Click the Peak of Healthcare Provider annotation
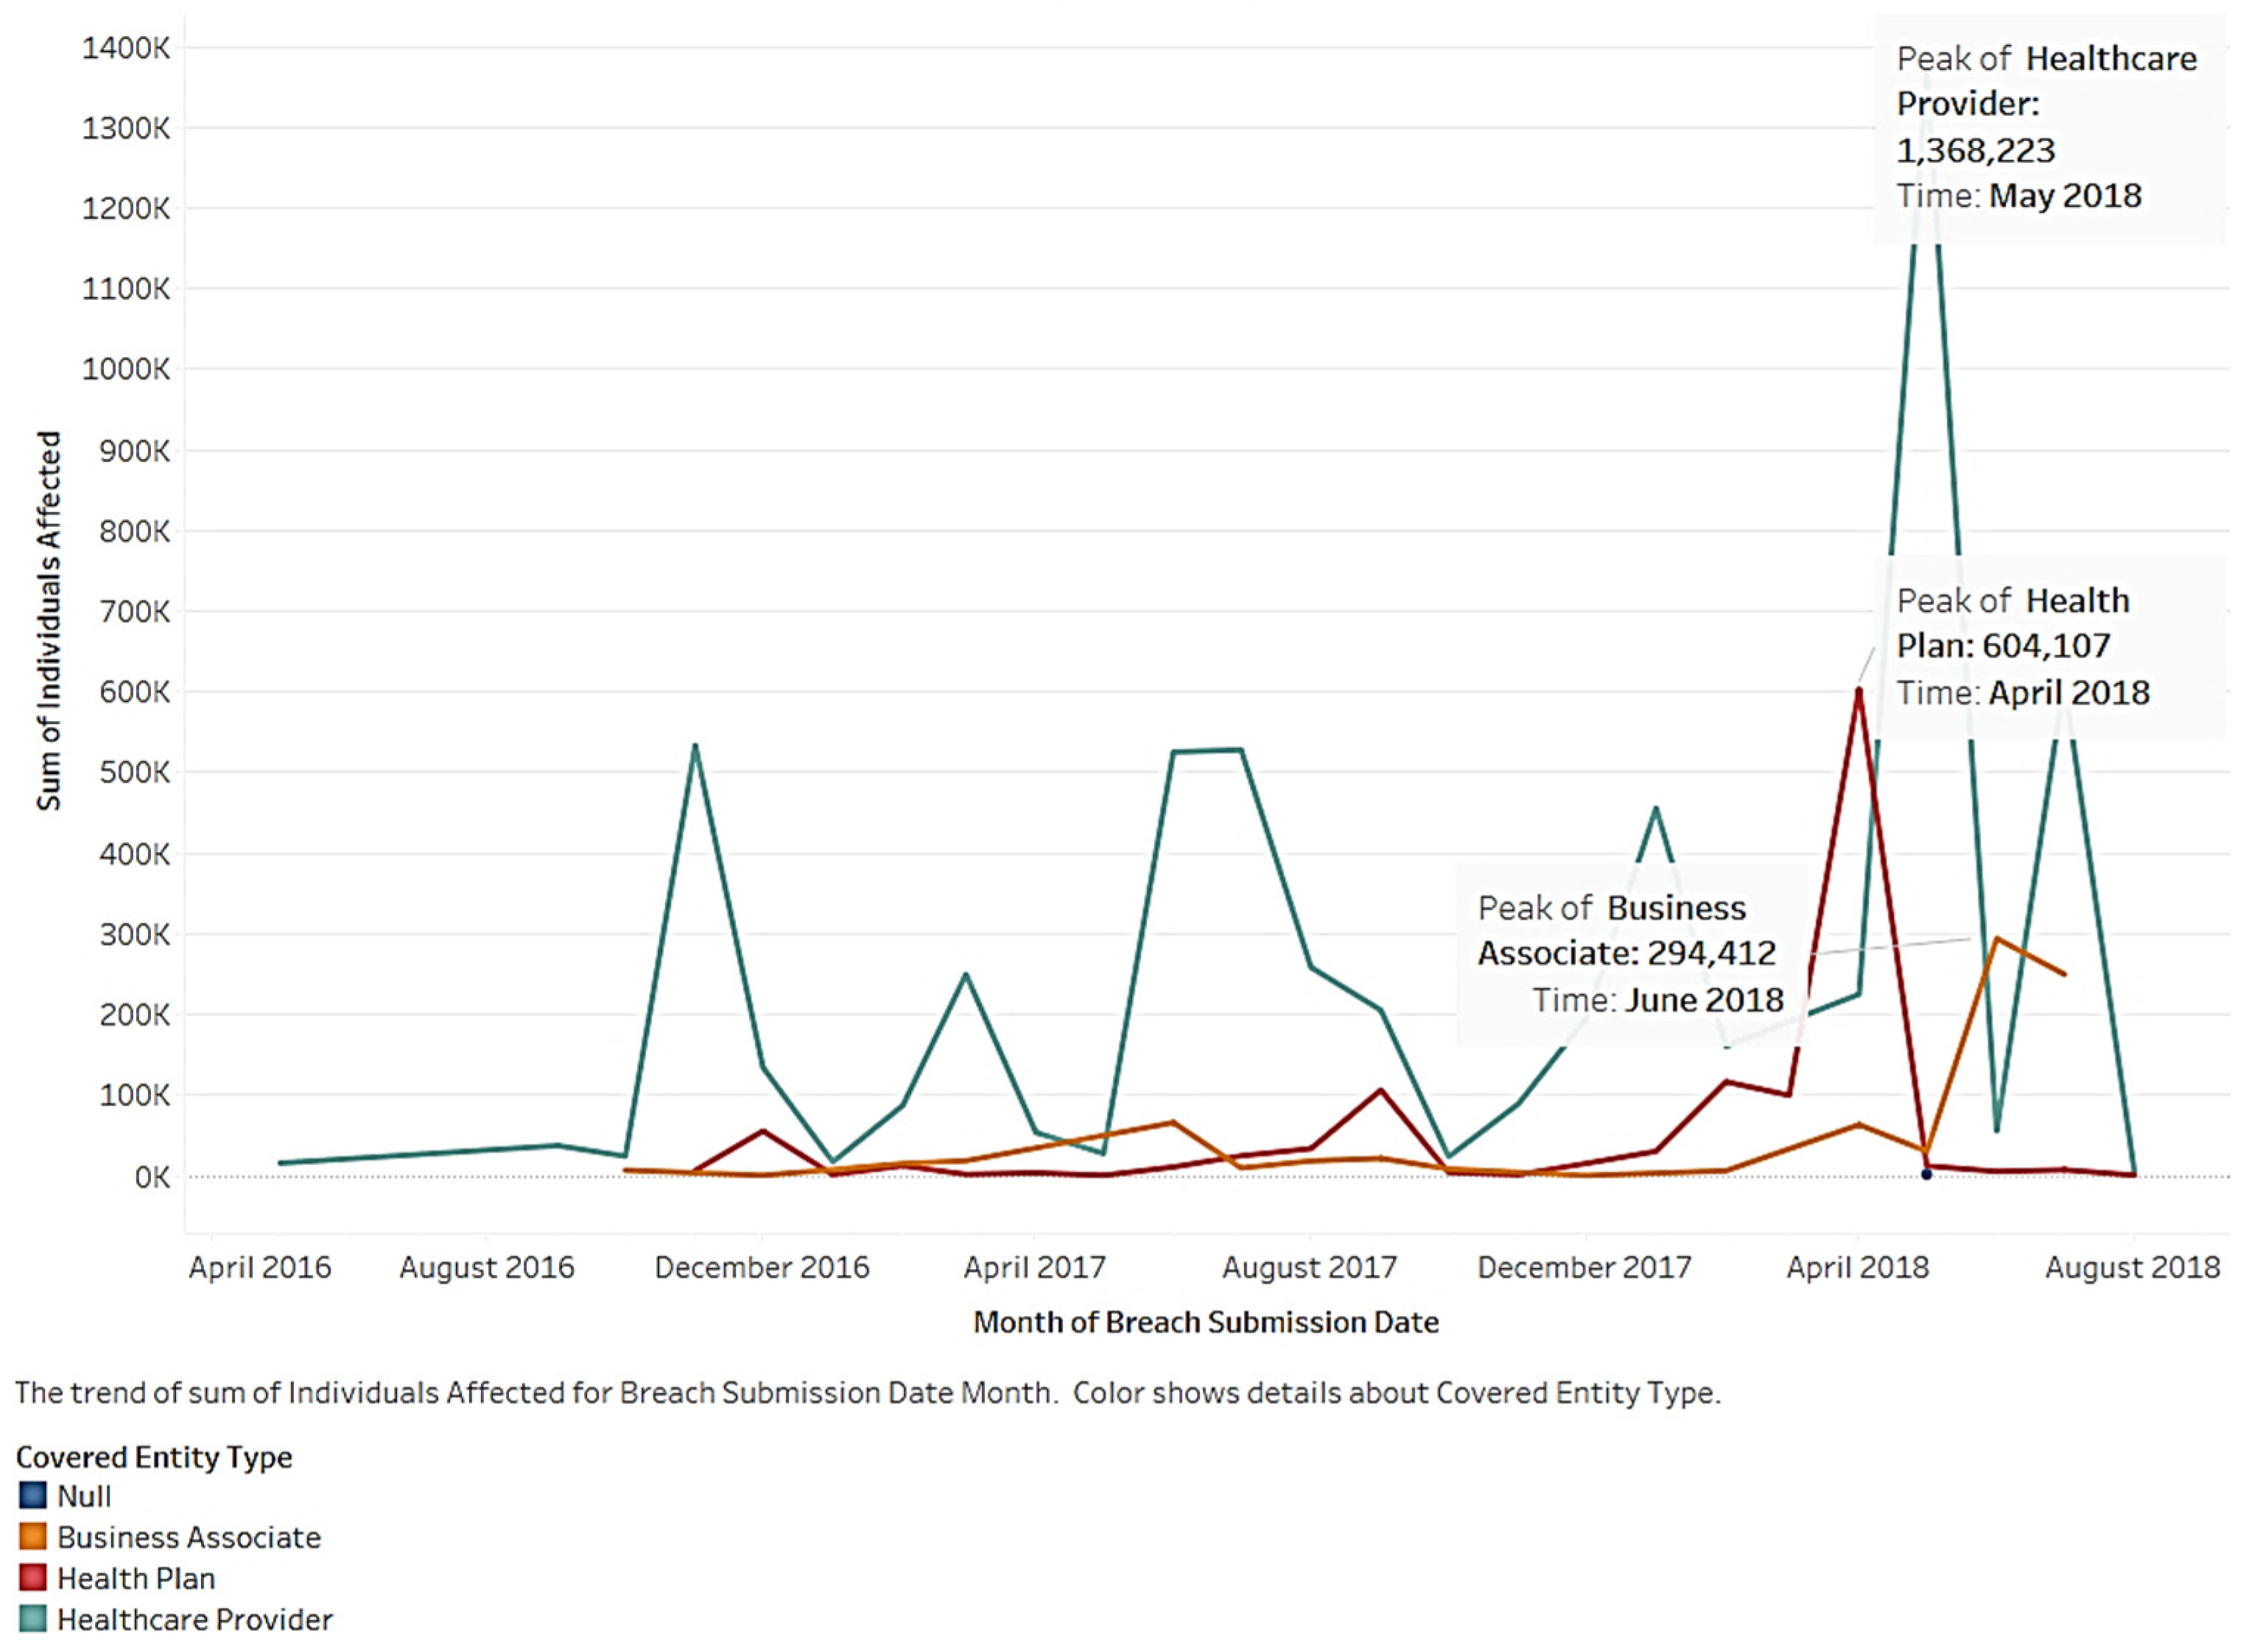Screen dimensions: 2251x1652 coord(2047,127)
